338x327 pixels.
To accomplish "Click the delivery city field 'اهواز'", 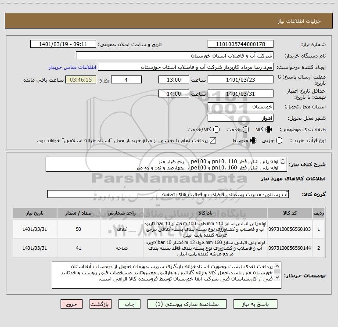I will 241,118.
